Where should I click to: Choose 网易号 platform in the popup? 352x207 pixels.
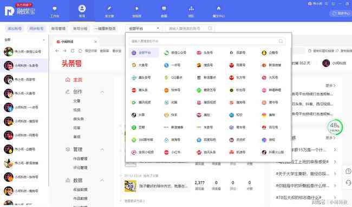click(238, 65)
